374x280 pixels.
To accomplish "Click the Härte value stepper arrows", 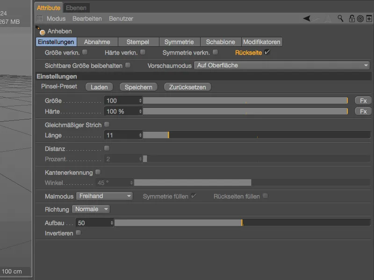I will (140, 111).
